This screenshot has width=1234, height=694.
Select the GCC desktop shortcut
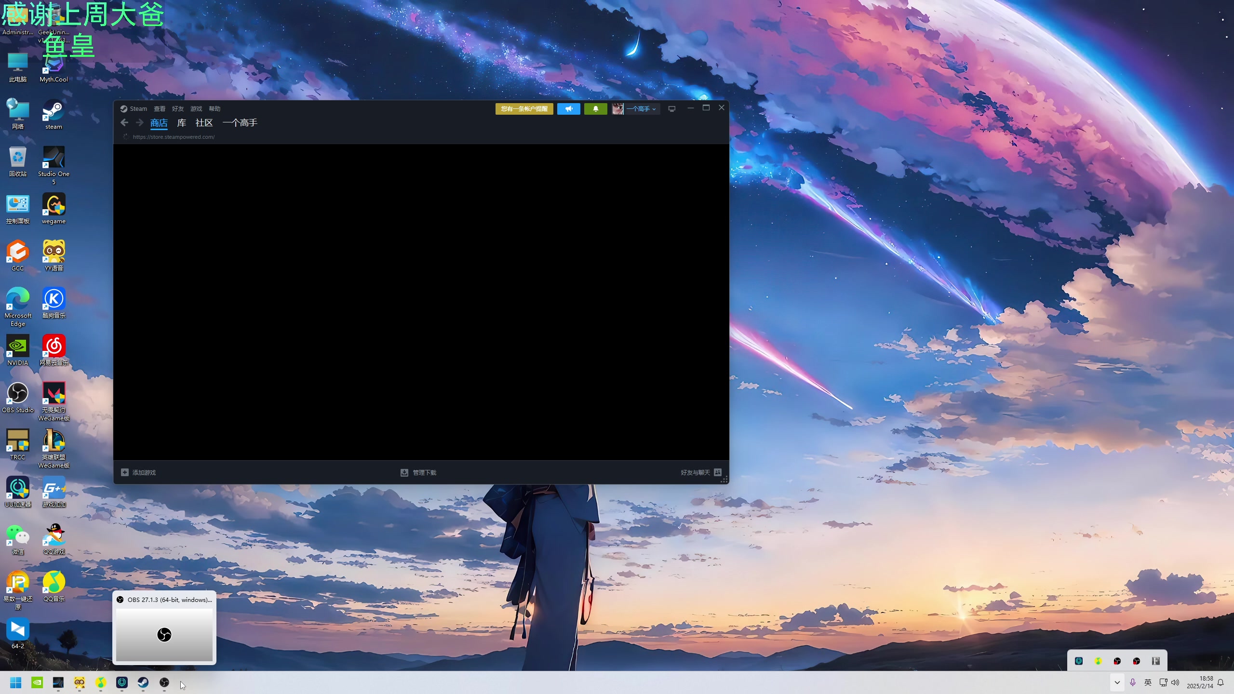[18, 256]
